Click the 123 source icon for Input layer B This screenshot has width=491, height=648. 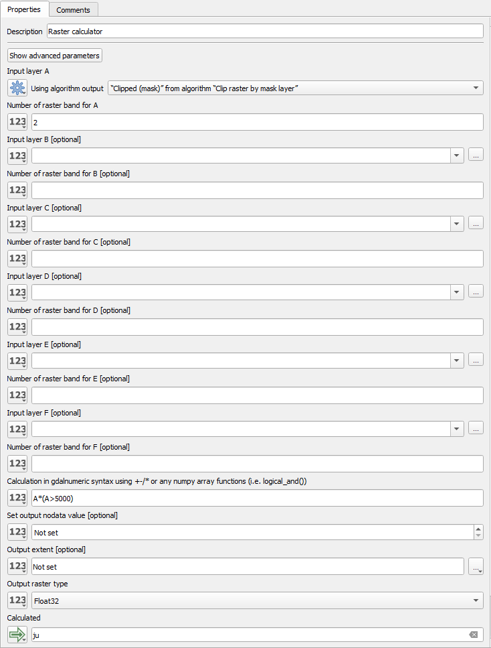17,156
